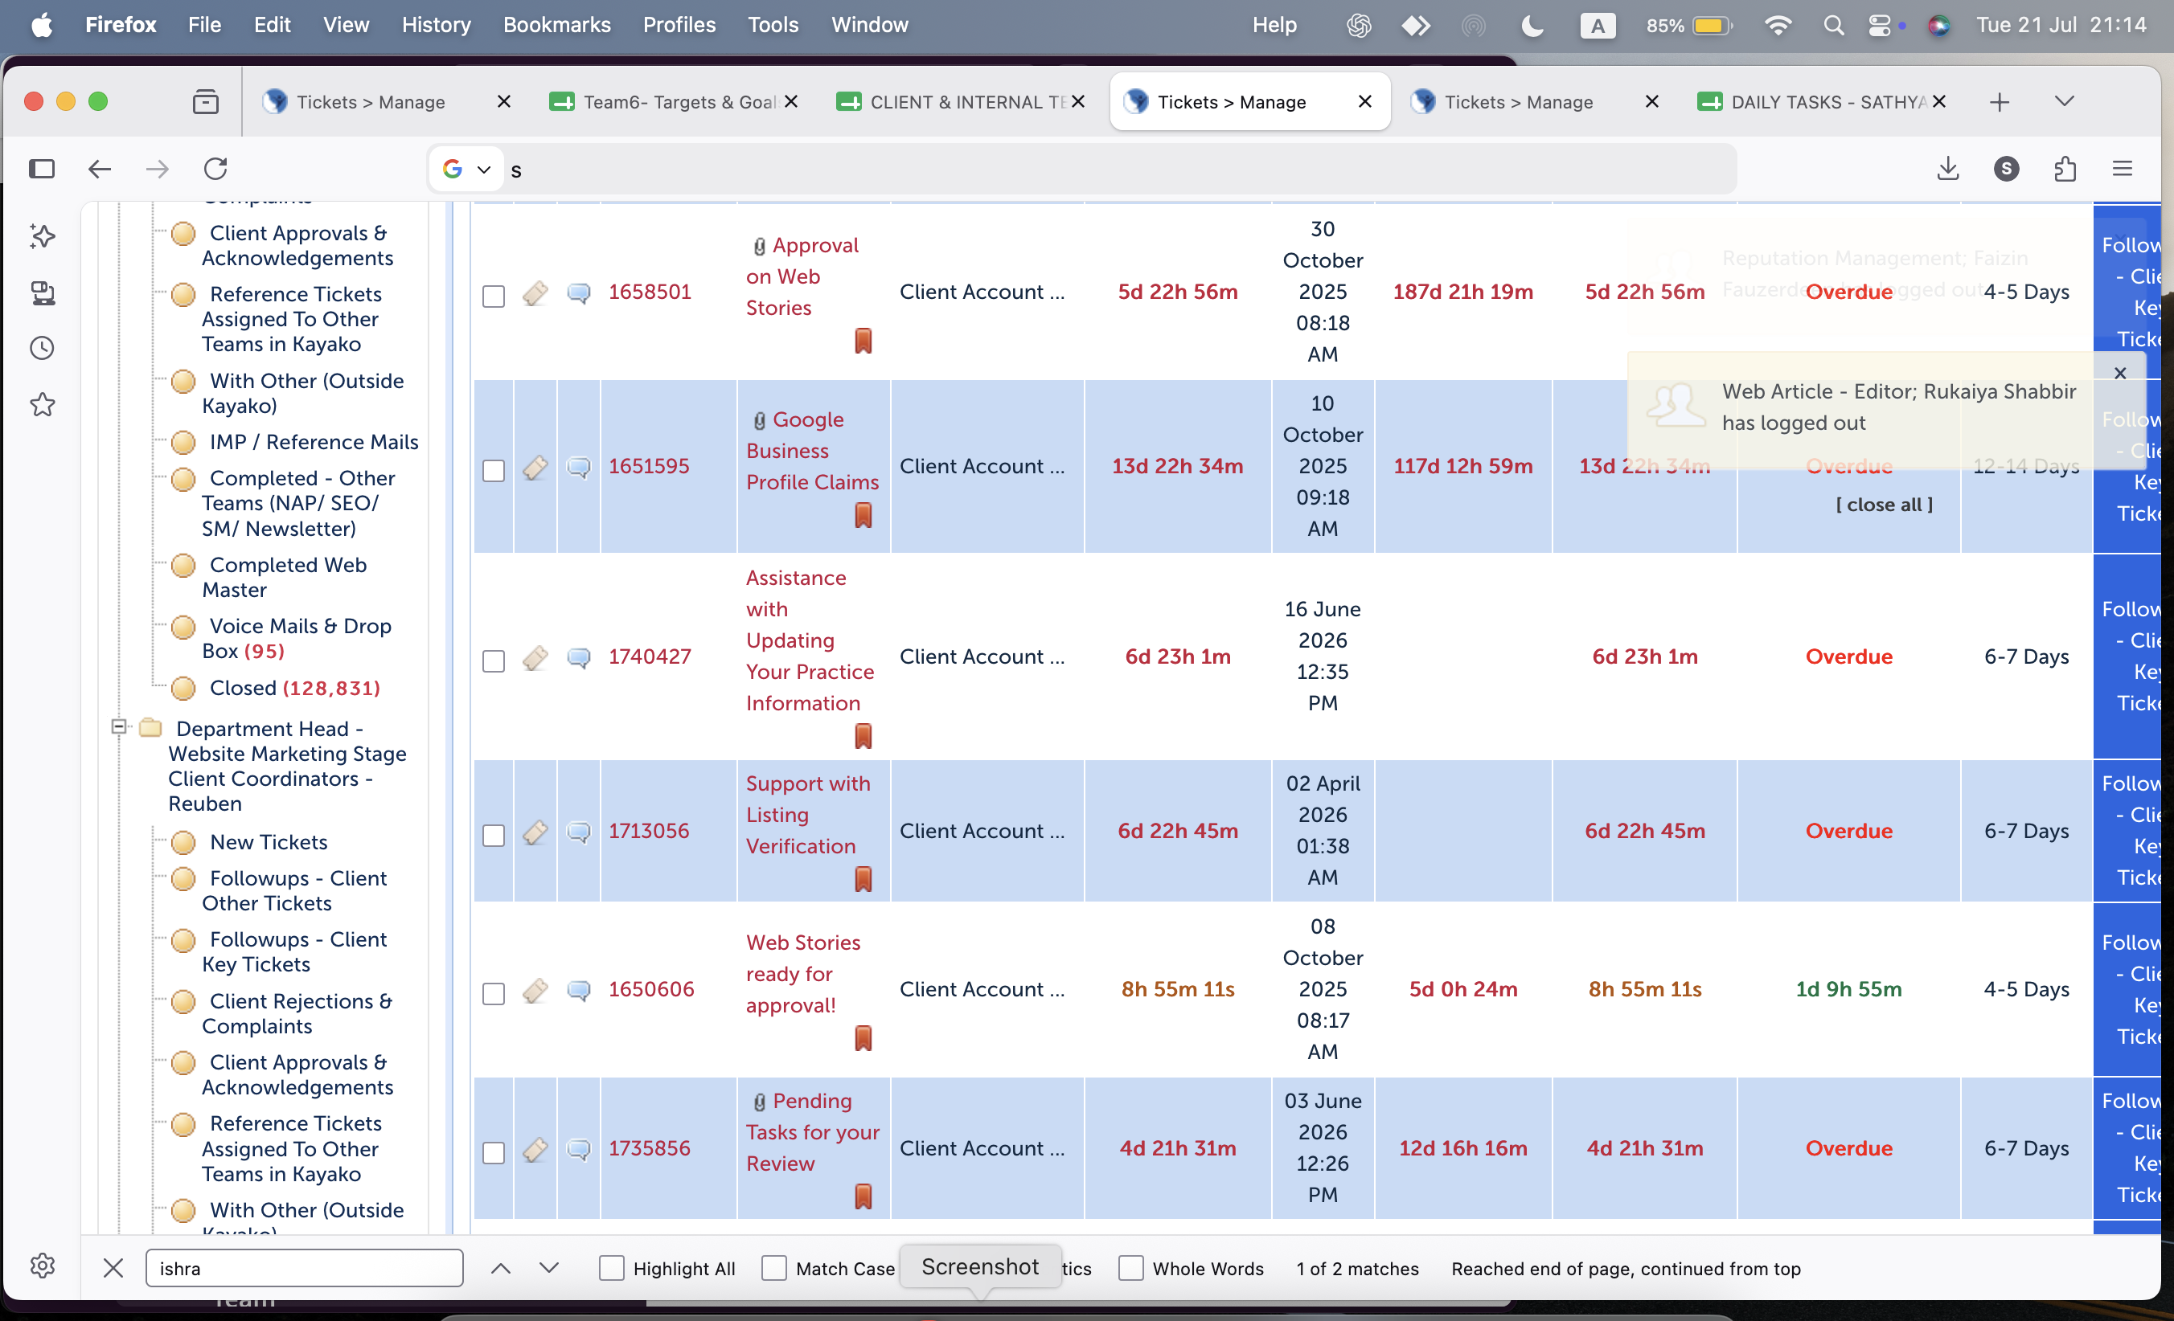Open the Completed Web Master folder
This screenshot has height=1321, width=2174.
click(x=284, y=578)
